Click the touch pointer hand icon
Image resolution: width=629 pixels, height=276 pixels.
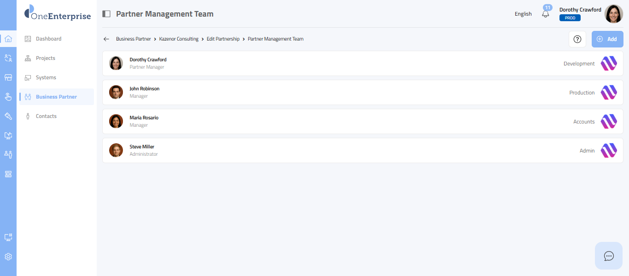tap(8, 97)
